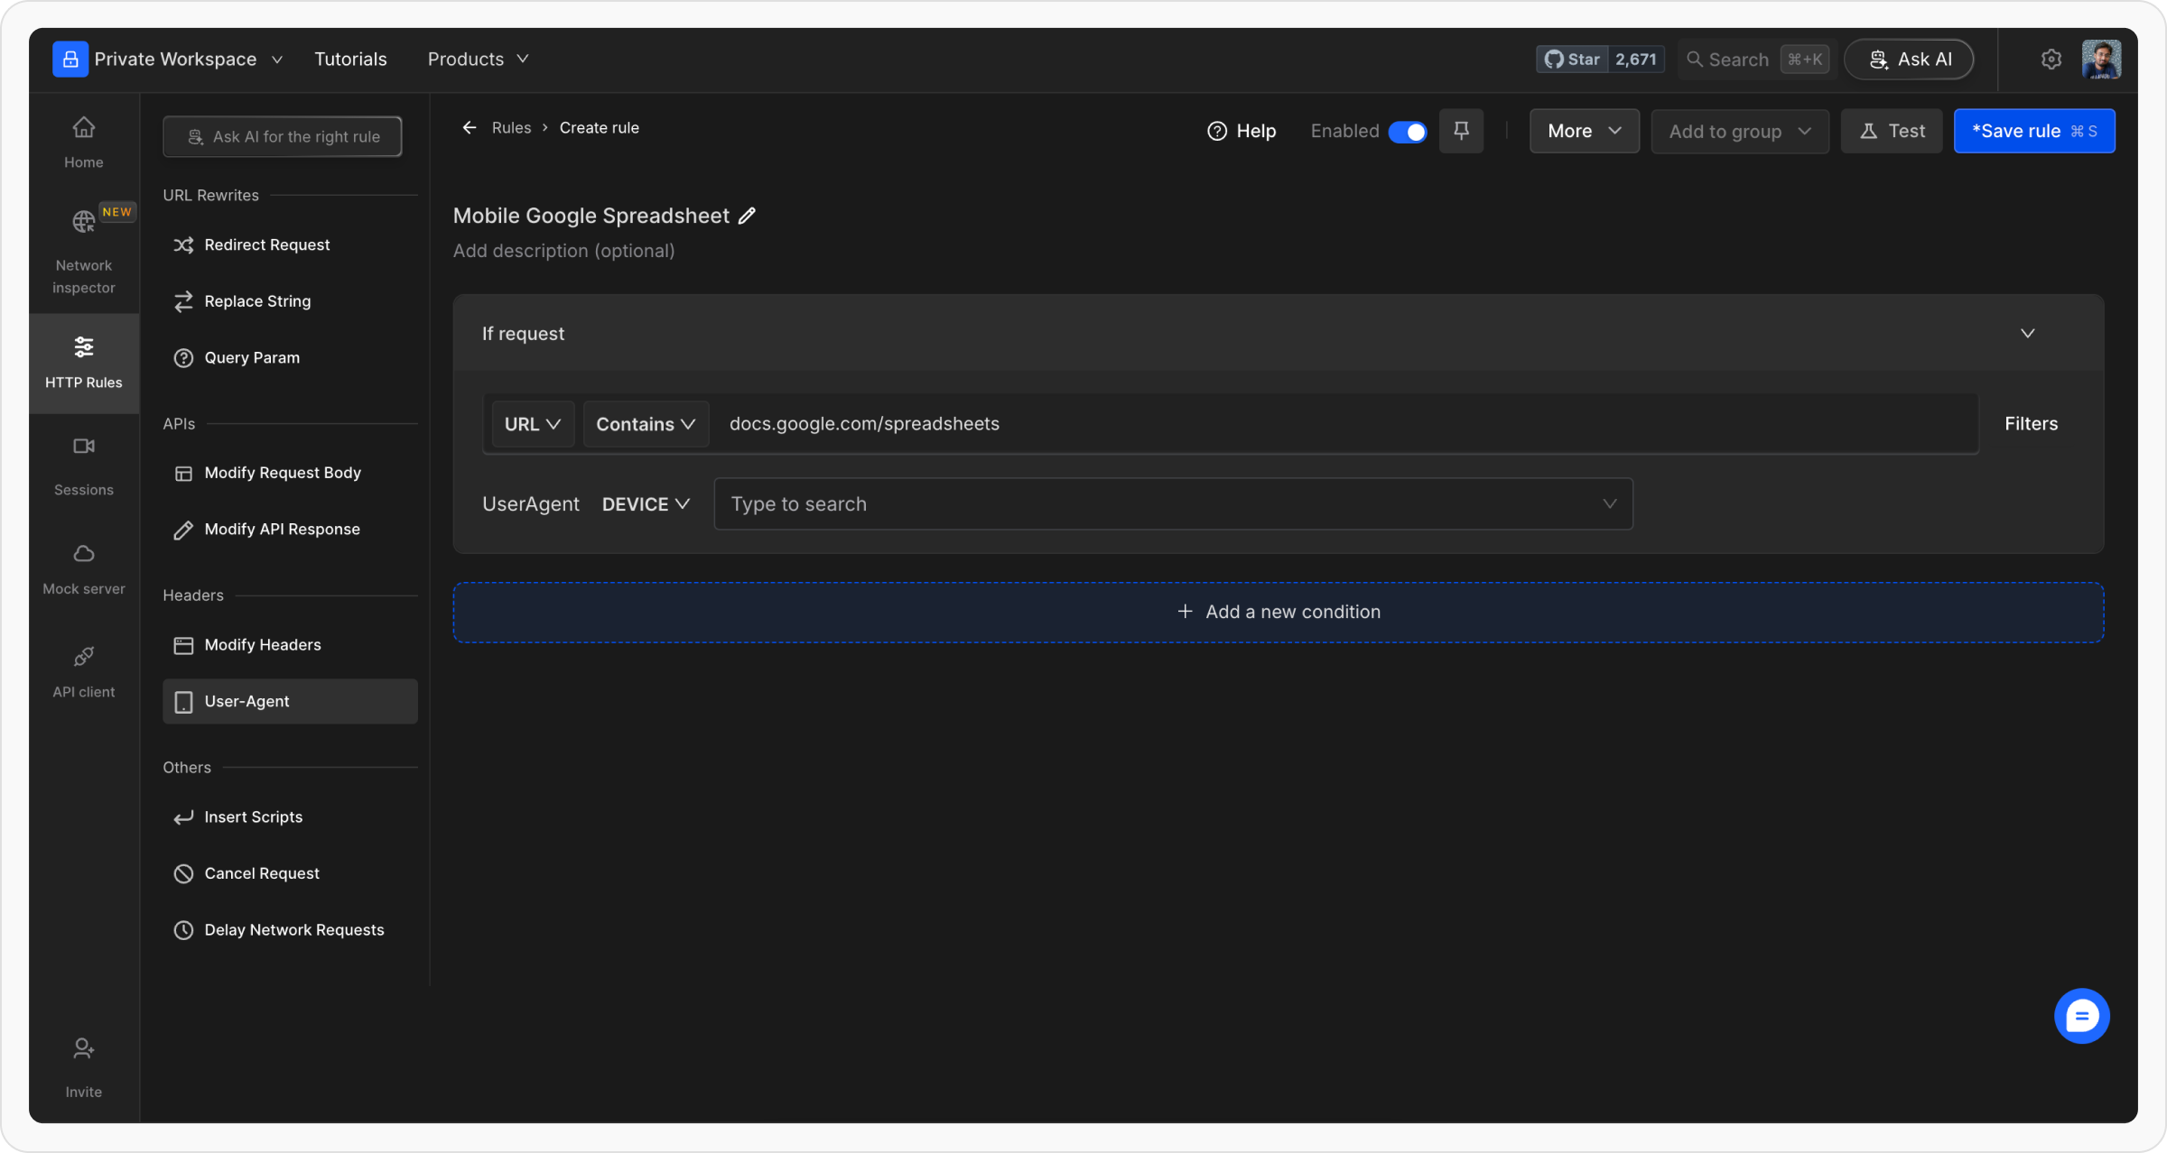This screenshot has height=1153, width=2167.
Task: Open the URL source dropdown
Action: point(533,424)
